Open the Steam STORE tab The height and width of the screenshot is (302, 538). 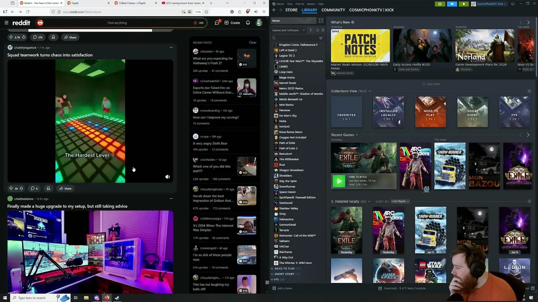pyautogui.click(x=291, y=10)
